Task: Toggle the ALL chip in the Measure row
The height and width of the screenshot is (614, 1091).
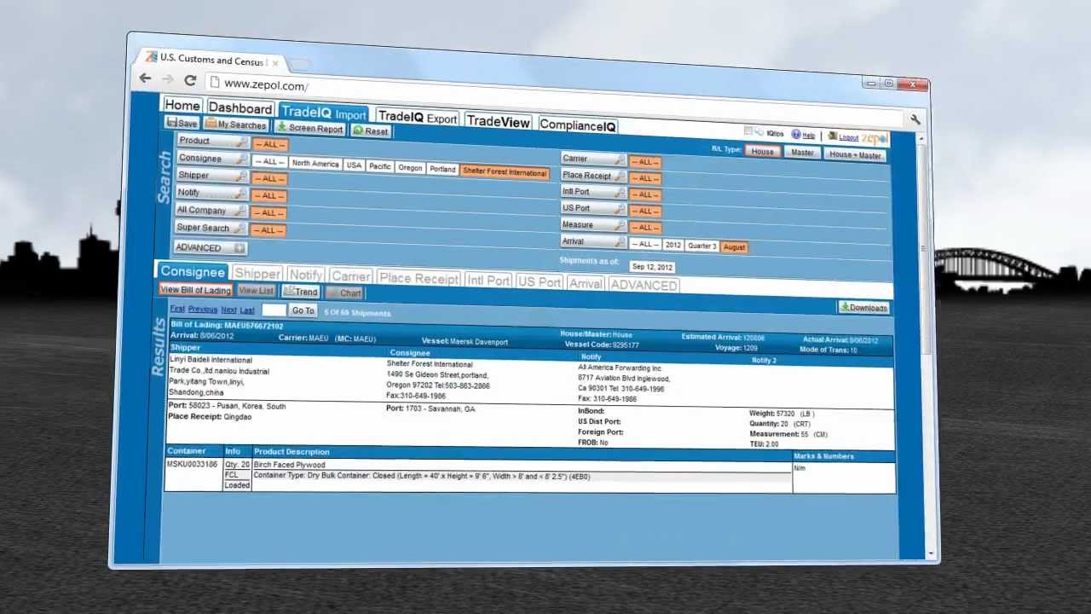Action: coord(645,228)
